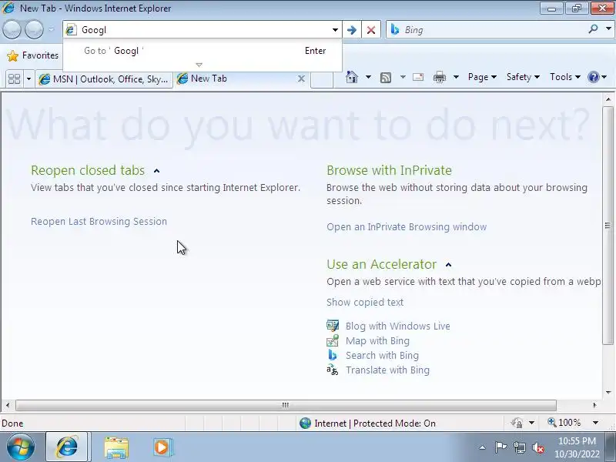
Task: Open the Help dropdown arrow
Action: point(604,77)
